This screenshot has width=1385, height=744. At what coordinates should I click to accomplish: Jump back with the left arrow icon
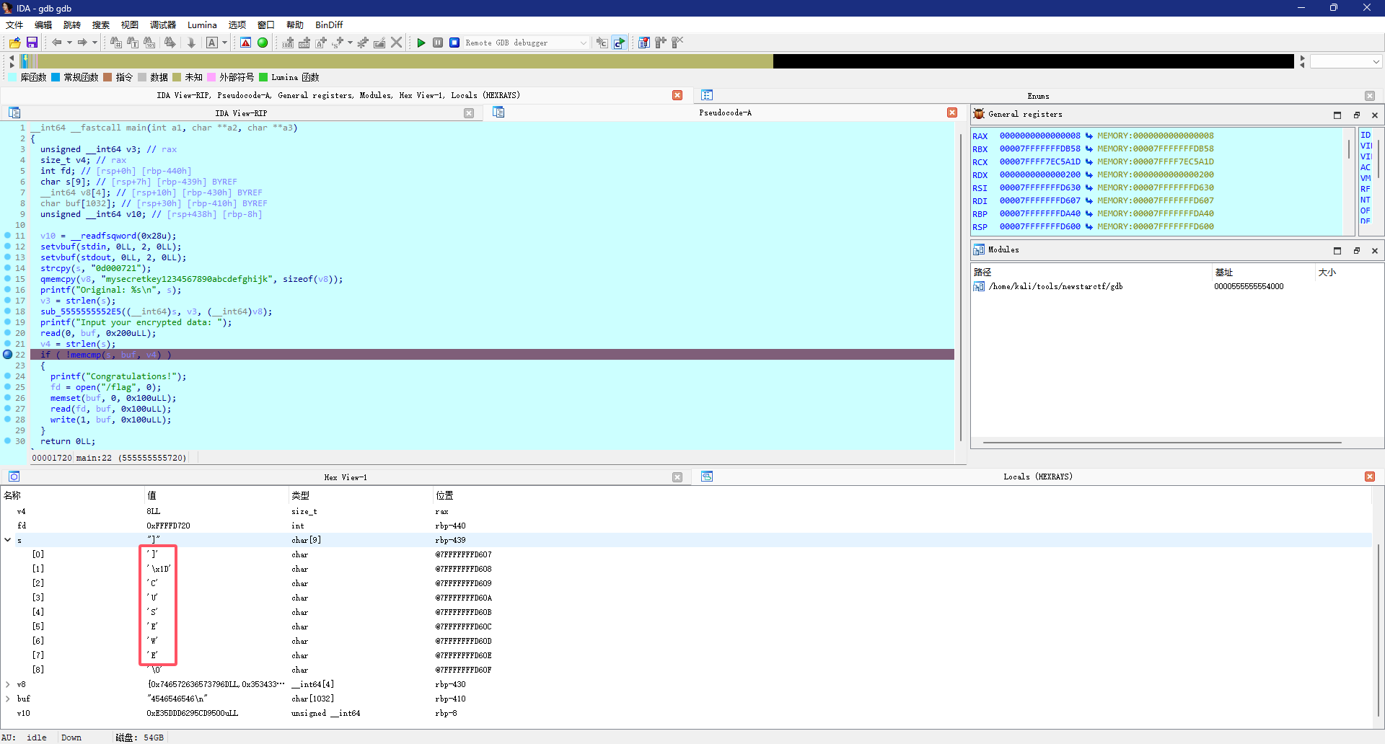pyautogui.click(x=56, y=43)
